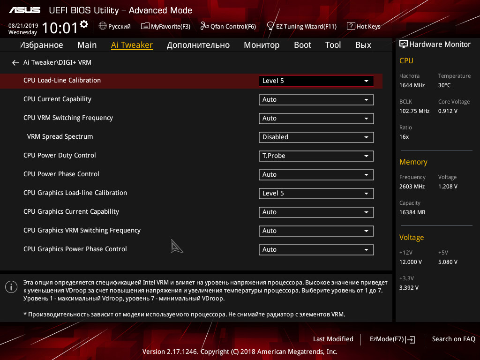Click the EzMode exit arrow icon
The height and width of the screenshot is (360, 480).
[411, 339]
